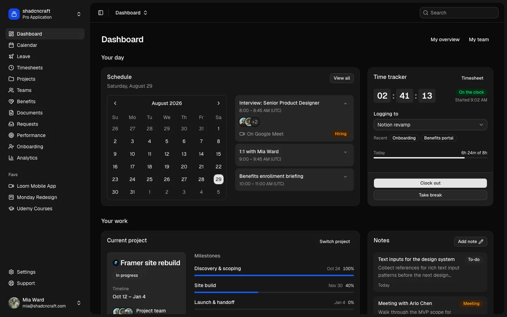Screen dimensions: 507x317
Task: Select the Onboarding recent chip
Action: click(x=404, y=138)
